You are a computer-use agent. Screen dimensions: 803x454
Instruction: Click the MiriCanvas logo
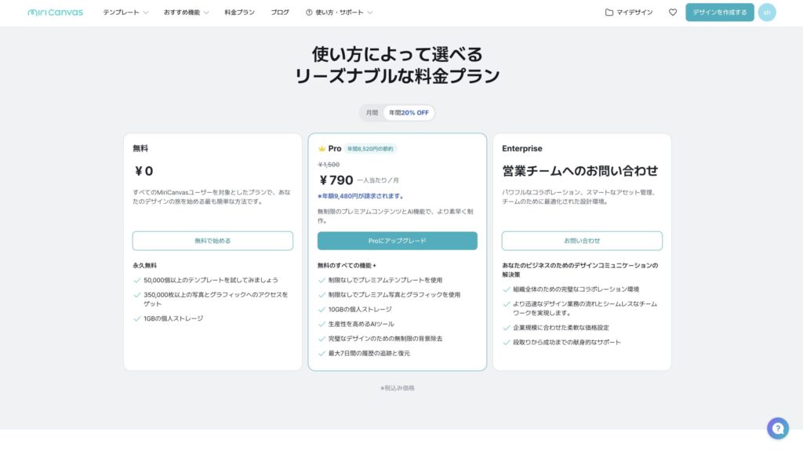pyautogui.click(x=56, y=13)
